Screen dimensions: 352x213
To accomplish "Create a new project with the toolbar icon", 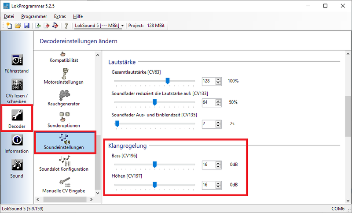I will [x=9, y=26].
